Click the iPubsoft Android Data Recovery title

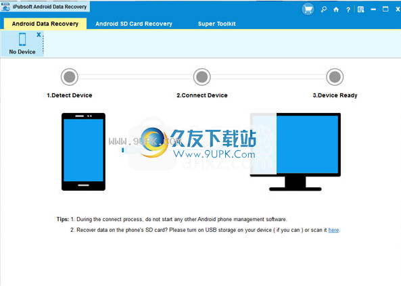tap(49, 7)
